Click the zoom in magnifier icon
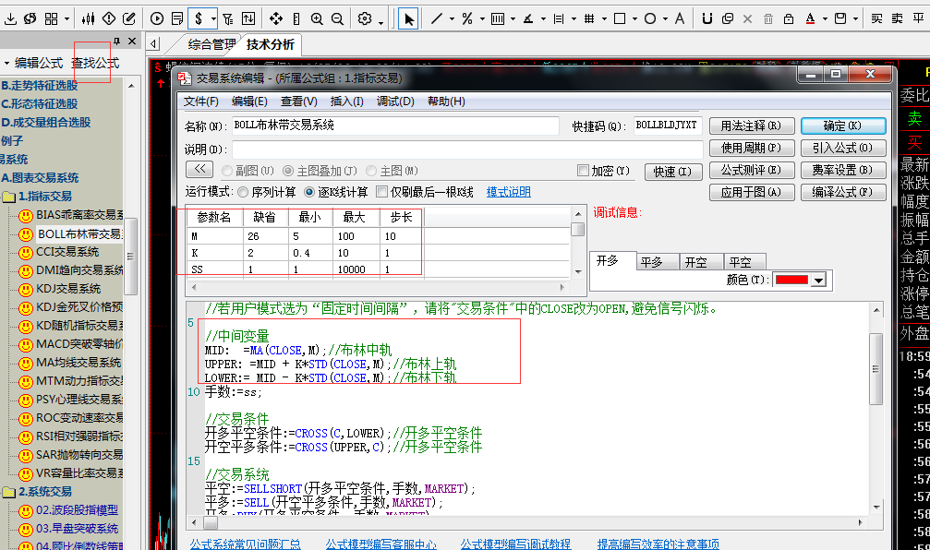The height and width of the screenshot is (550, 930). click(x=317, y=19)
